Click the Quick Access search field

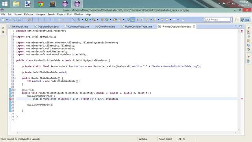217,19
